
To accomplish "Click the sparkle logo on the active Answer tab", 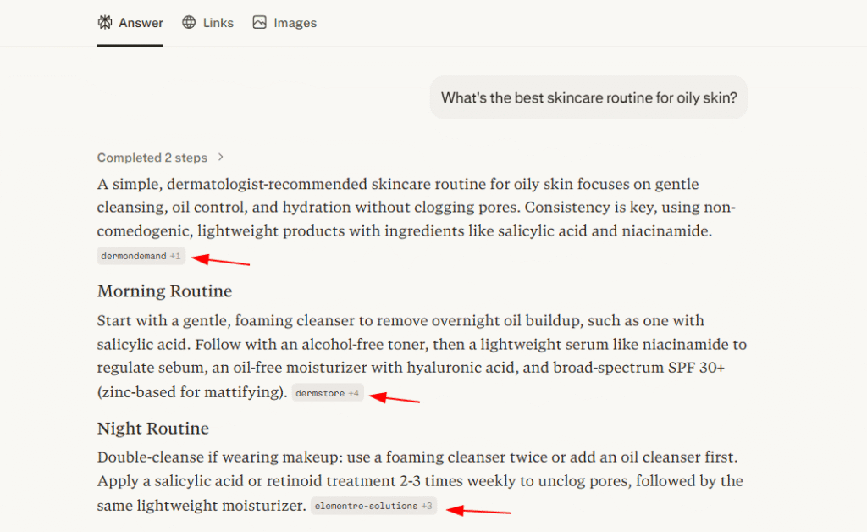I will (x=103, y=22).
